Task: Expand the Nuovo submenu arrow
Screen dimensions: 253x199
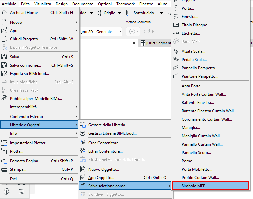Action: click(x=76, y=22)
